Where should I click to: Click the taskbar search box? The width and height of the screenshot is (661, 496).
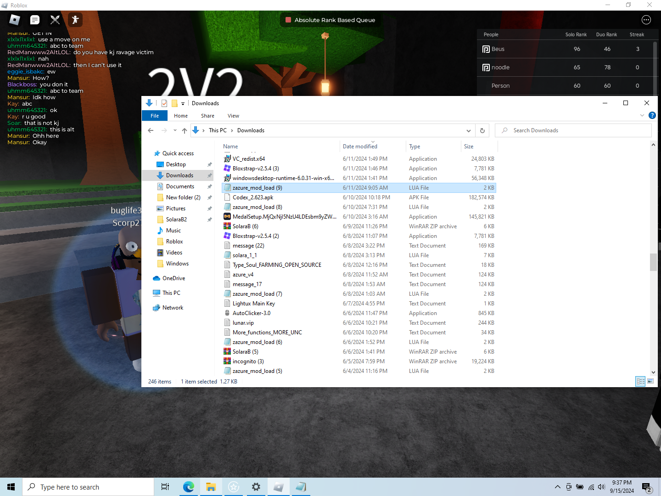[x=88, y=487]
